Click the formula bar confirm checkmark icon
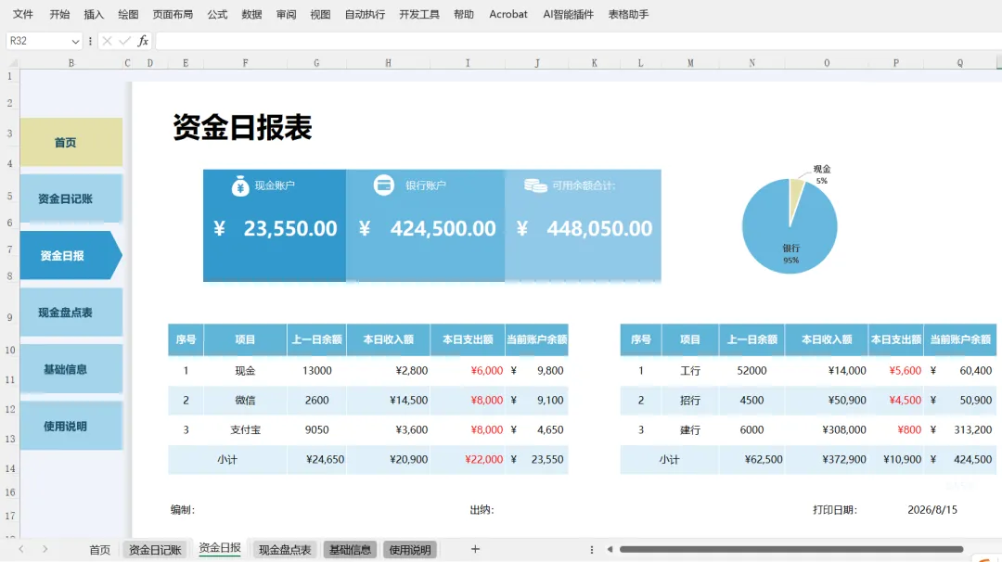 (124, 41)
